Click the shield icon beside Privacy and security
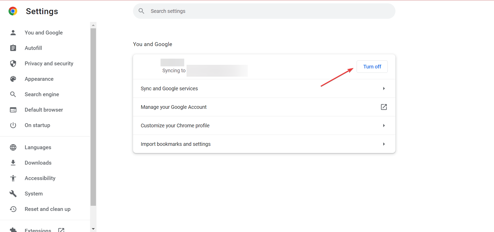494x232 pixels. point(13,64)
